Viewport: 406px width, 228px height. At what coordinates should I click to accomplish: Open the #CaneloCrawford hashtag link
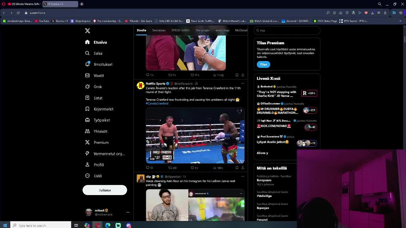[157, 104]
